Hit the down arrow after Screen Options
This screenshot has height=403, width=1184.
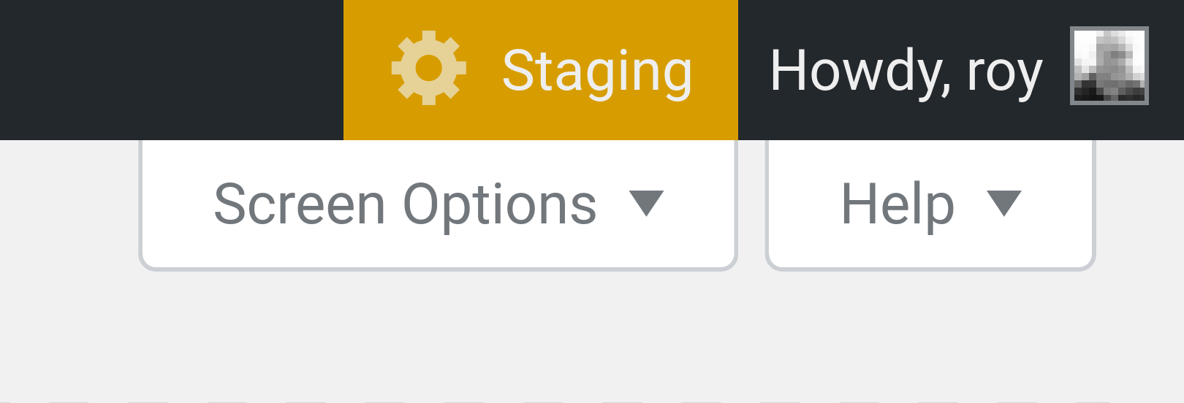[x=646, y=203]
